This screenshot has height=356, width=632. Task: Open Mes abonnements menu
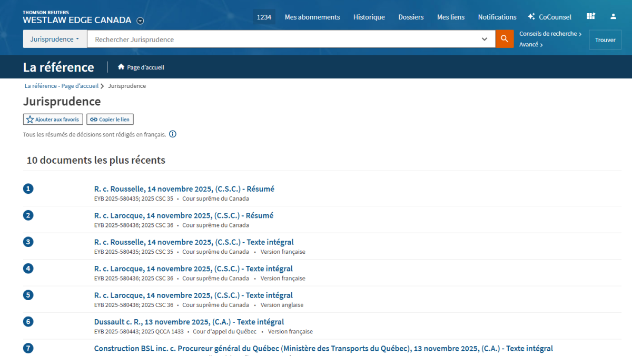[x=312, y=17]
